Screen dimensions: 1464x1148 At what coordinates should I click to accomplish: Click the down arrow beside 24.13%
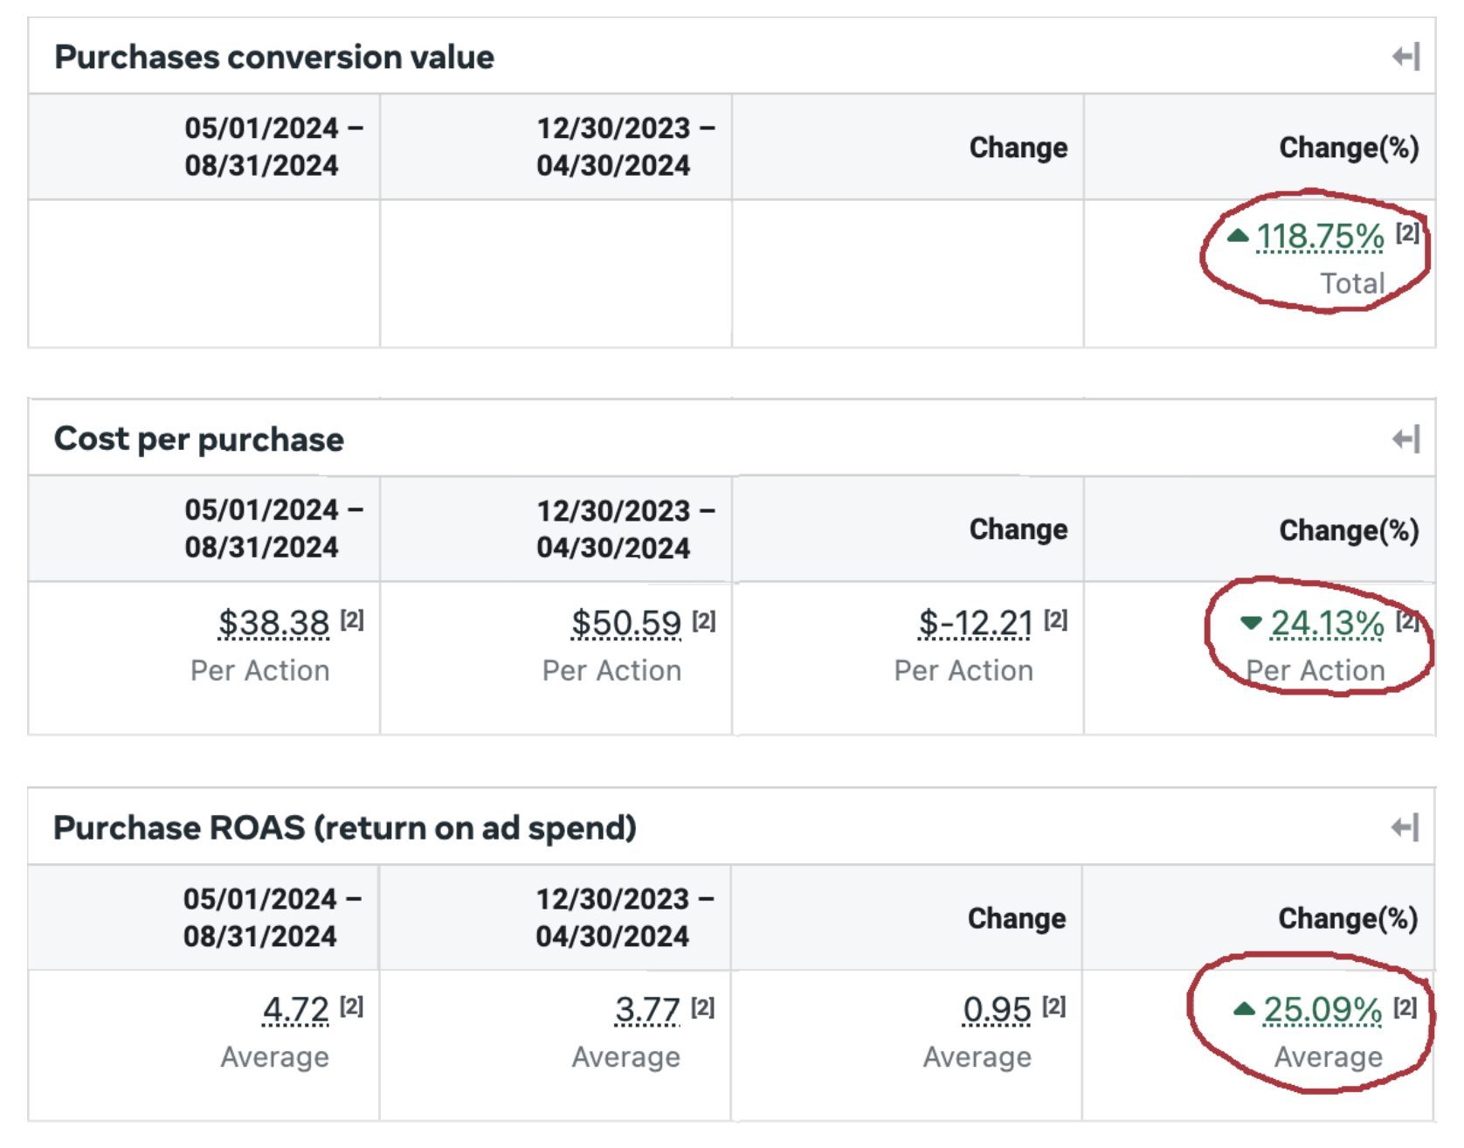tap(1251, 623)
